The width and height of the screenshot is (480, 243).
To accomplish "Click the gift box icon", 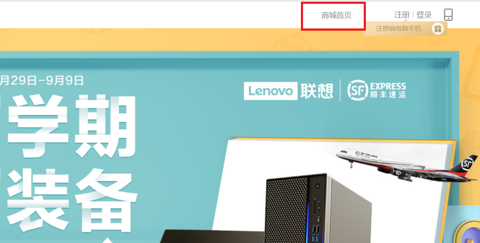I will pos(438,29).
